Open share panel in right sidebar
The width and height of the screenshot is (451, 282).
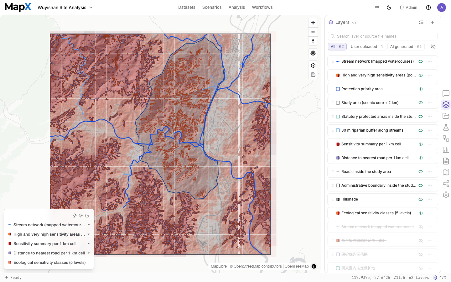(x=446, y=184)
